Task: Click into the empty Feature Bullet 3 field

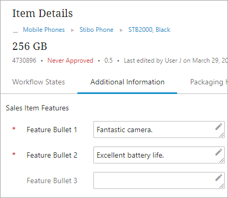Action: click(159, 180)
